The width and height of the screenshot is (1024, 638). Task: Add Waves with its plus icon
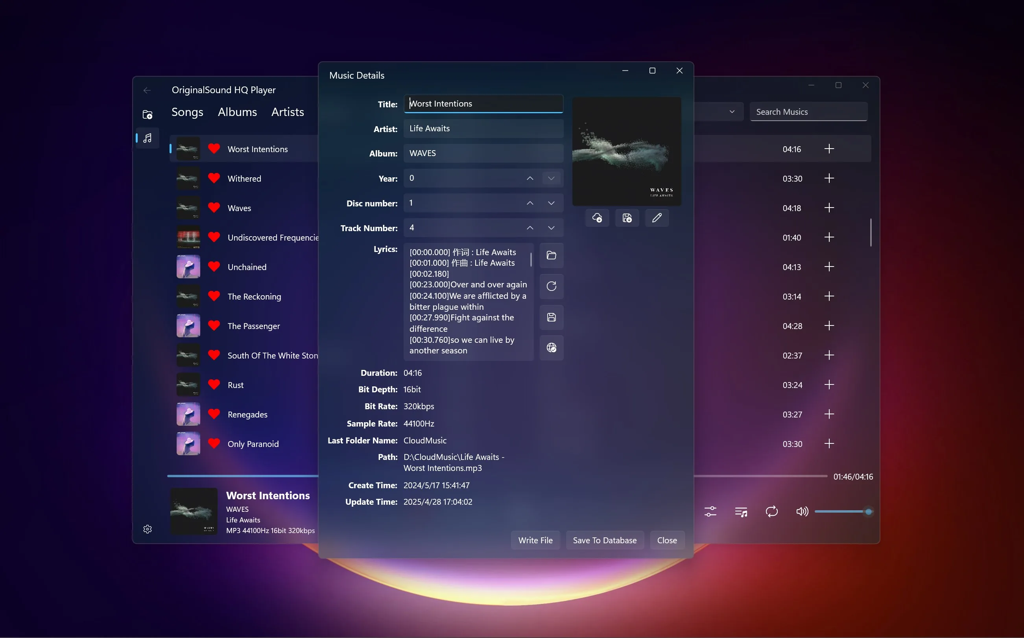(829, 208)
